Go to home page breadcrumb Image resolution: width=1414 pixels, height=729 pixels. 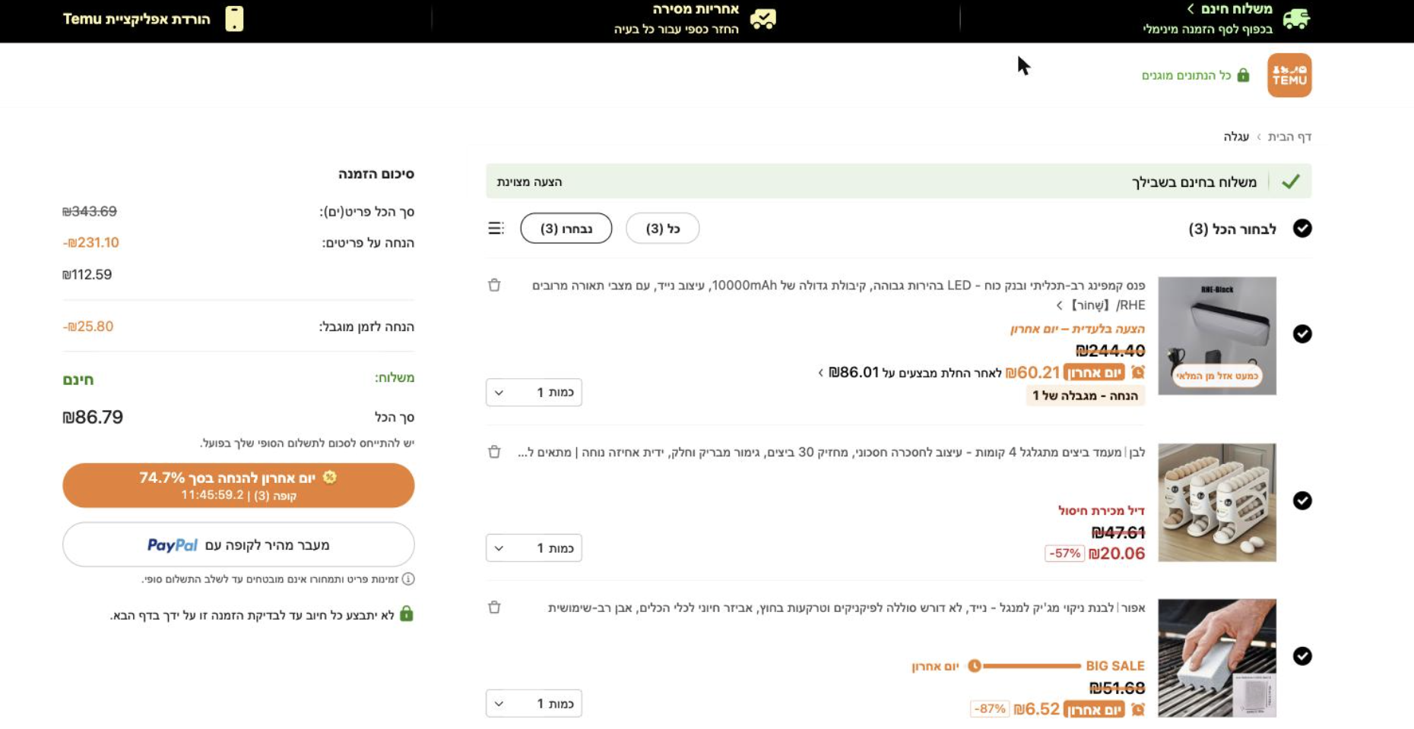[x=1289, y=137]
